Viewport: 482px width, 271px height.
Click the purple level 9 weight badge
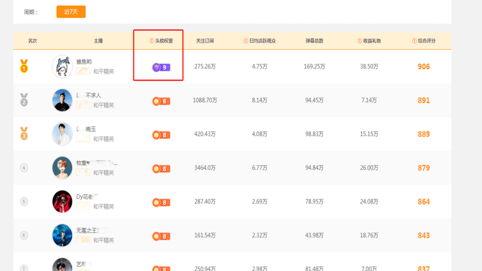coord(161,67)
